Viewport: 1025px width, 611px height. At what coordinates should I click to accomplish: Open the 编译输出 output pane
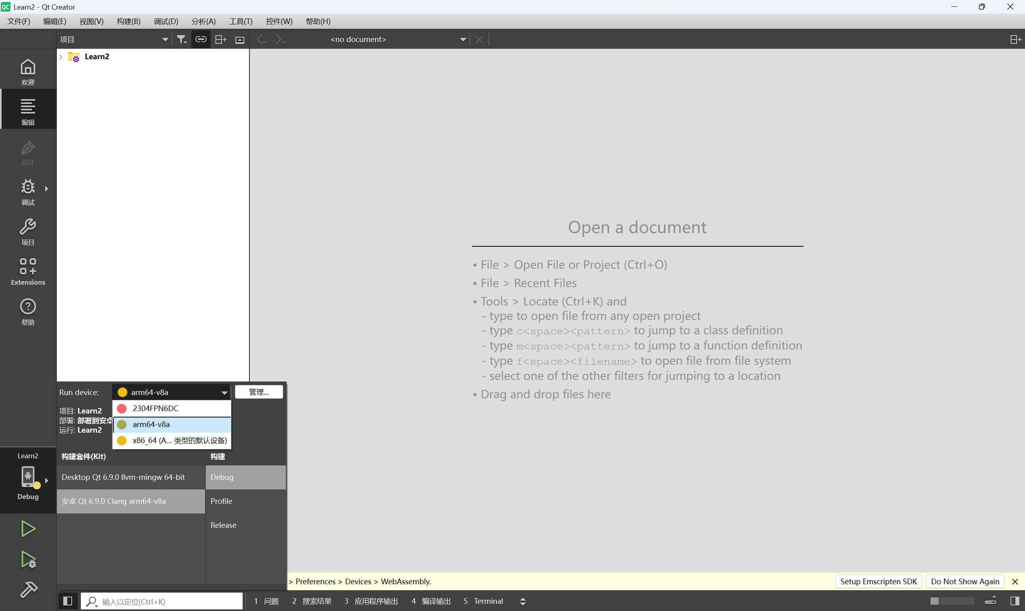point(431,601)
